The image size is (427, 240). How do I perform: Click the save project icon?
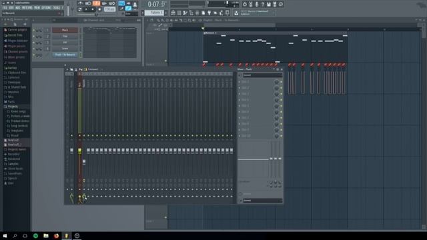pos(268,4)
